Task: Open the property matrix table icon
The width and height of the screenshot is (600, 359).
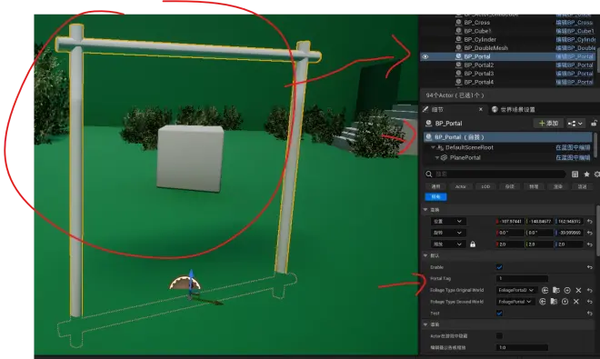Action: [575, 175]
